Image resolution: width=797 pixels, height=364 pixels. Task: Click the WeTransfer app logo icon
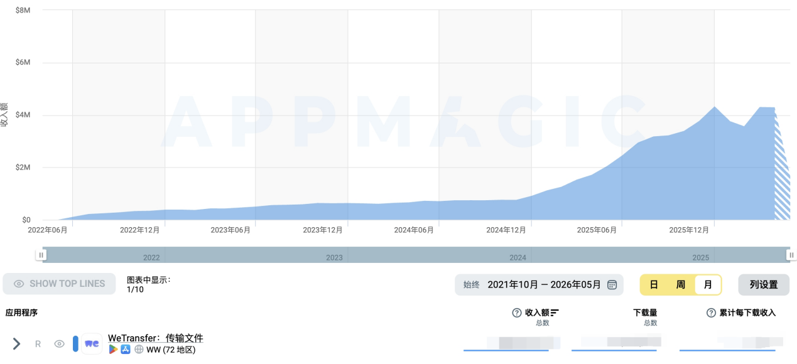point(92,344)
